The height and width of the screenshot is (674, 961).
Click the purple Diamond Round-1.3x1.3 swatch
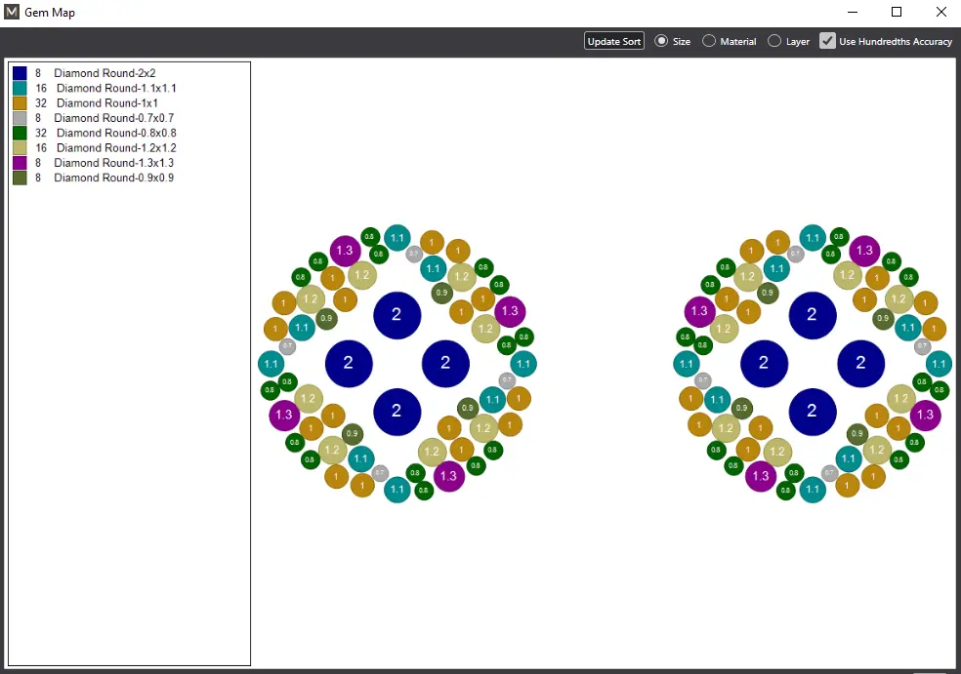pyautogui.click(x=20, y=163)
